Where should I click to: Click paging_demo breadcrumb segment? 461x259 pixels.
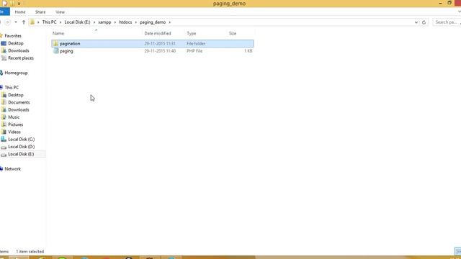[153, 22]
